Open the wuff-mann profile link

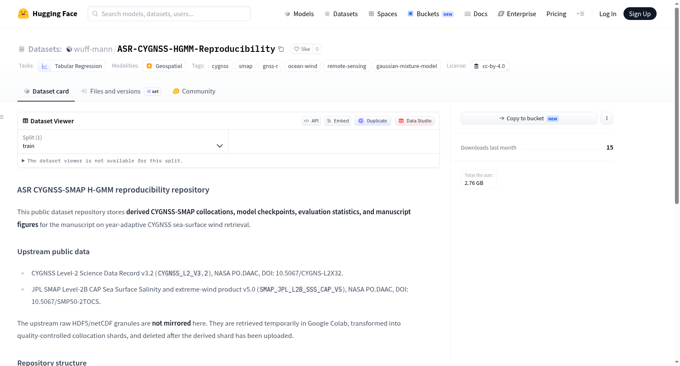coord(93,49)
